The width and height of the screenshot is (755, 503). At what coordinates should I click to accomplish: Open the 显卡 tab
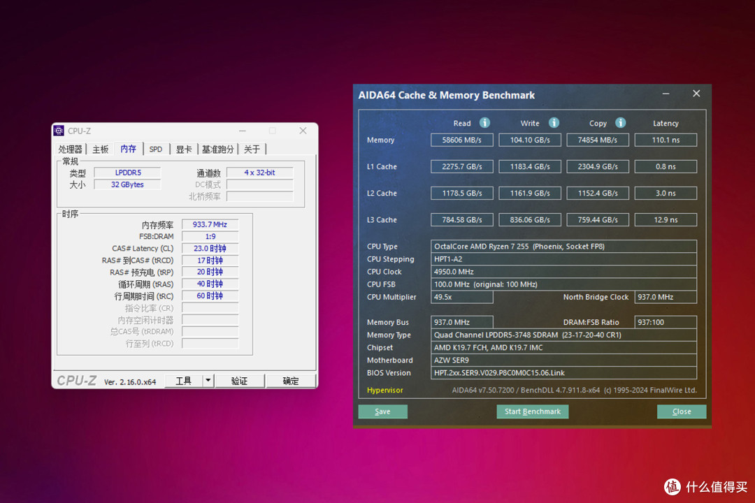click(183, 150)
